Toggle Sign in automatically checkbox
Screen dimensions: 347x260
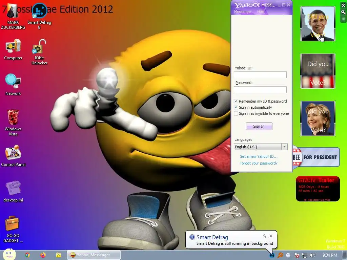(x=236, y=107)
